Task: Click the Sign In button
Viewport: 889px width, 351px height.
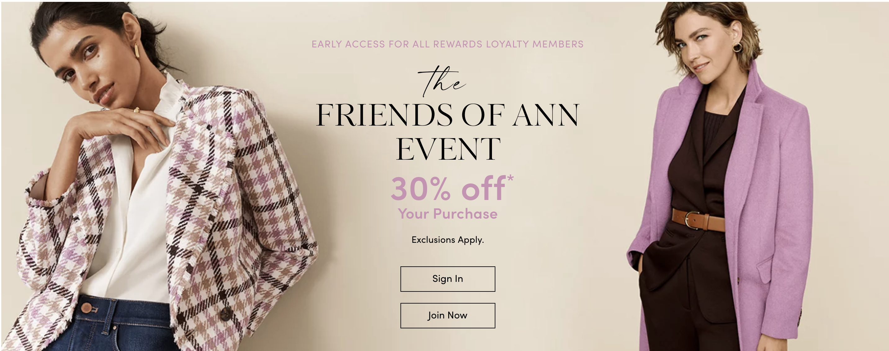Action: click(x=448, y=279)
